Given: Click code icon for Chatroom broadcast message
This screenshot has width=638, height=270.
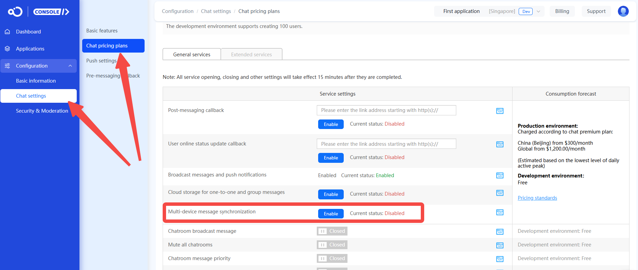Looking at the screenshot, I should [x=500, y=232].
